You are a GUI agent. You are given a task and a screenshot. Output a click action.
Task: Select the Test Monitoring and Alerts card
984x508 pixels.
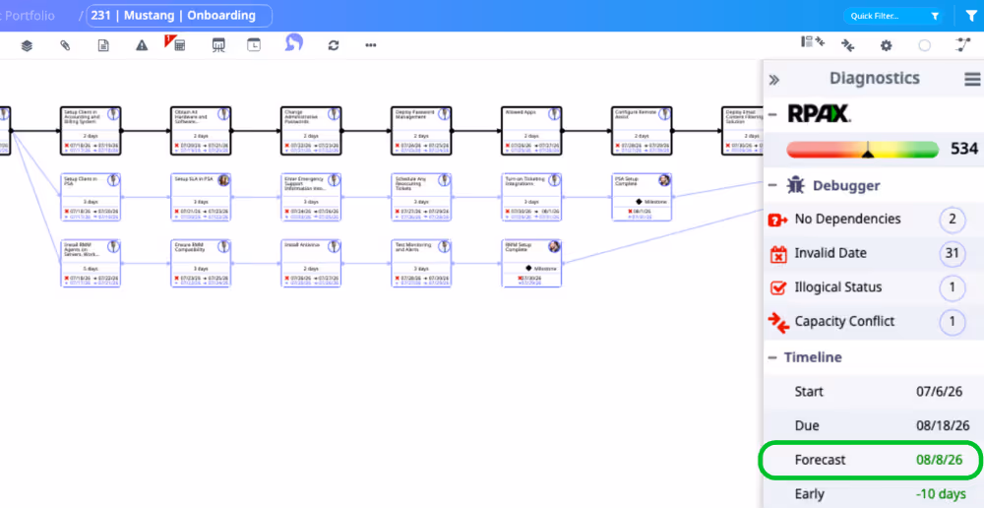[x=421, y=263]
